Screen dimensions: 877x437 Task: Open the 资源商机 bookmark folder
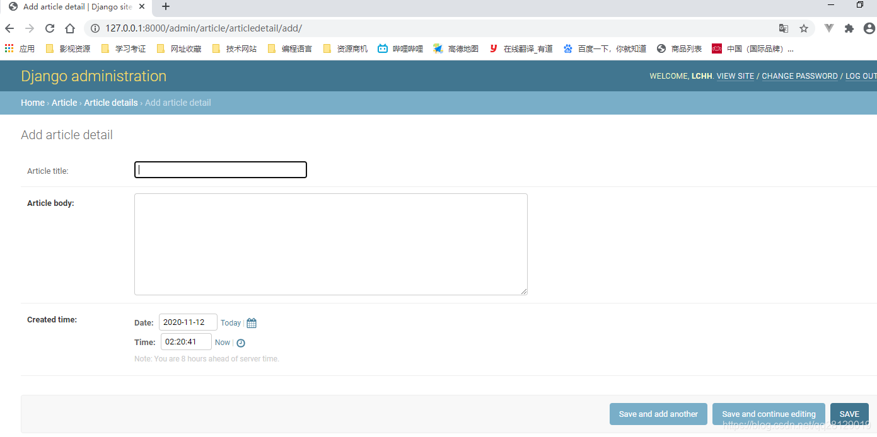pos(346,48)
